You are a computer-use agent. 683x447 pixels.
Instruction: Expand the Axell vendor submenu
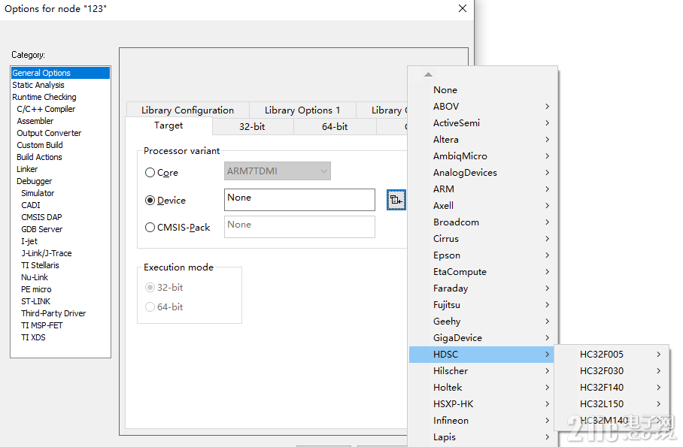click(x=482, y=205)
